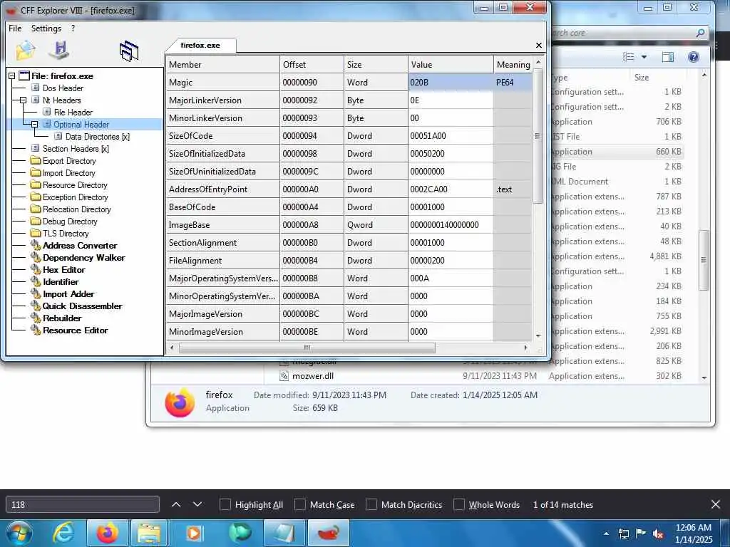730x547 pixels.
Task: Open the File menu
Action: click(x=15, y=28)
